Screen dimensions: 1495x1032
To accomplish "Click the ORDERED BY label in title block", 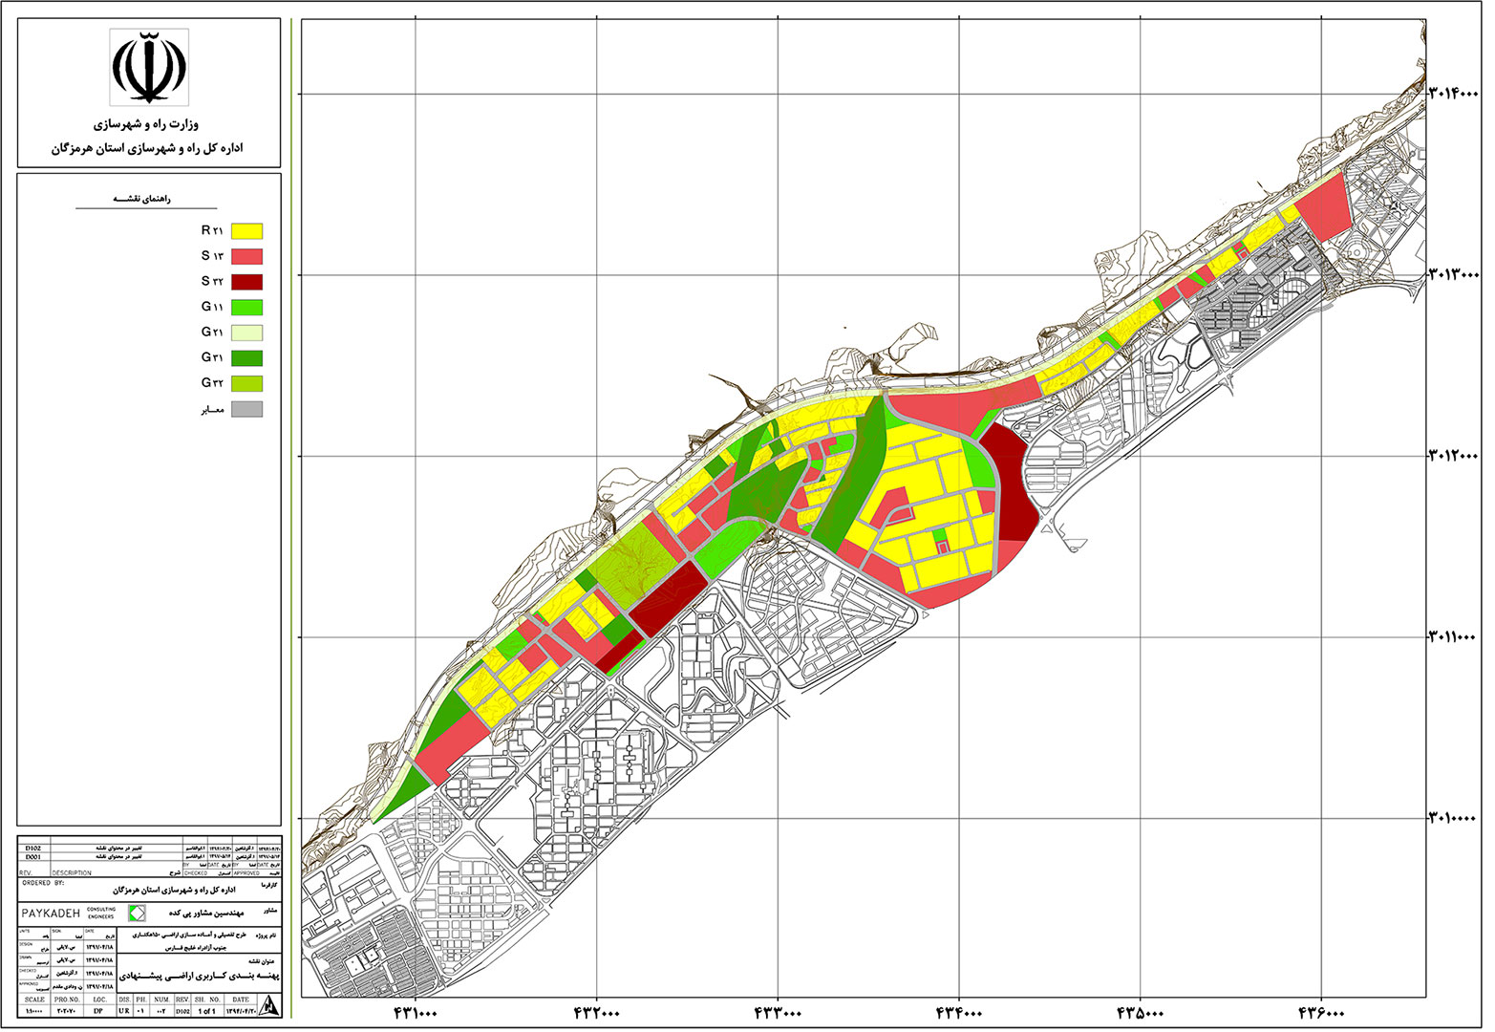I will pyautogui.click(x=43, y=883).
